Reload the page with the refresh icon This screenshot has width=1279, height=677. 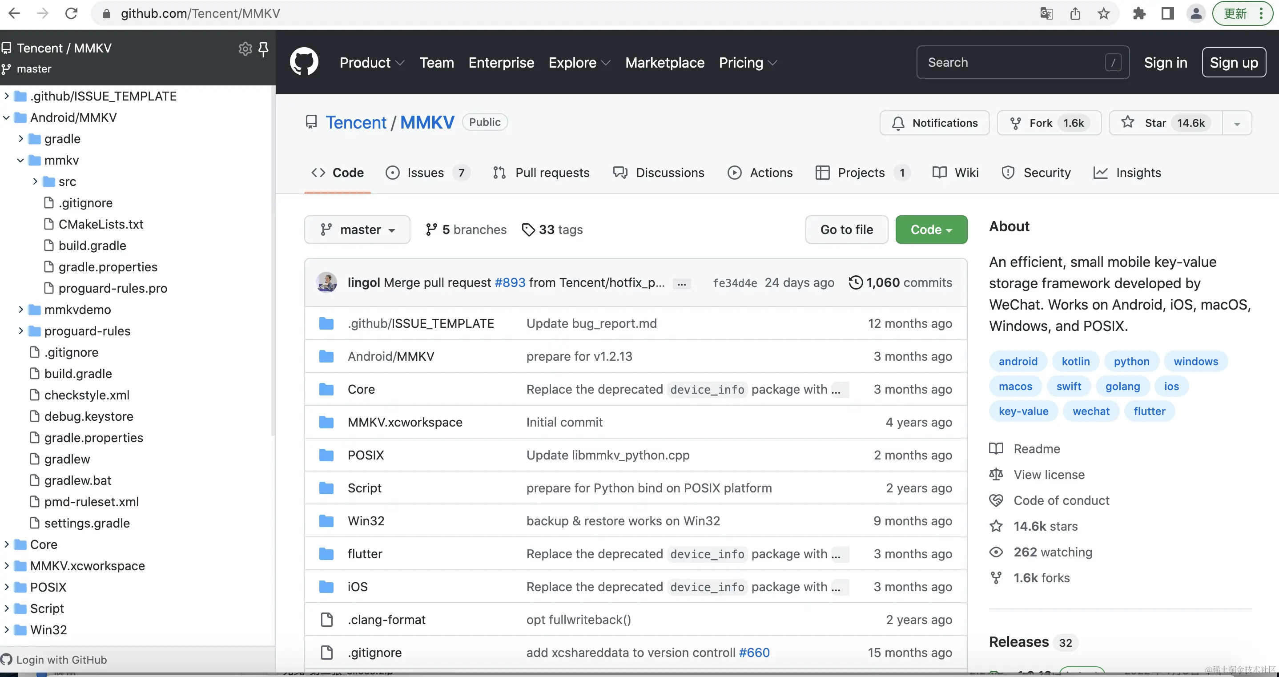click(x=72, y=13)
